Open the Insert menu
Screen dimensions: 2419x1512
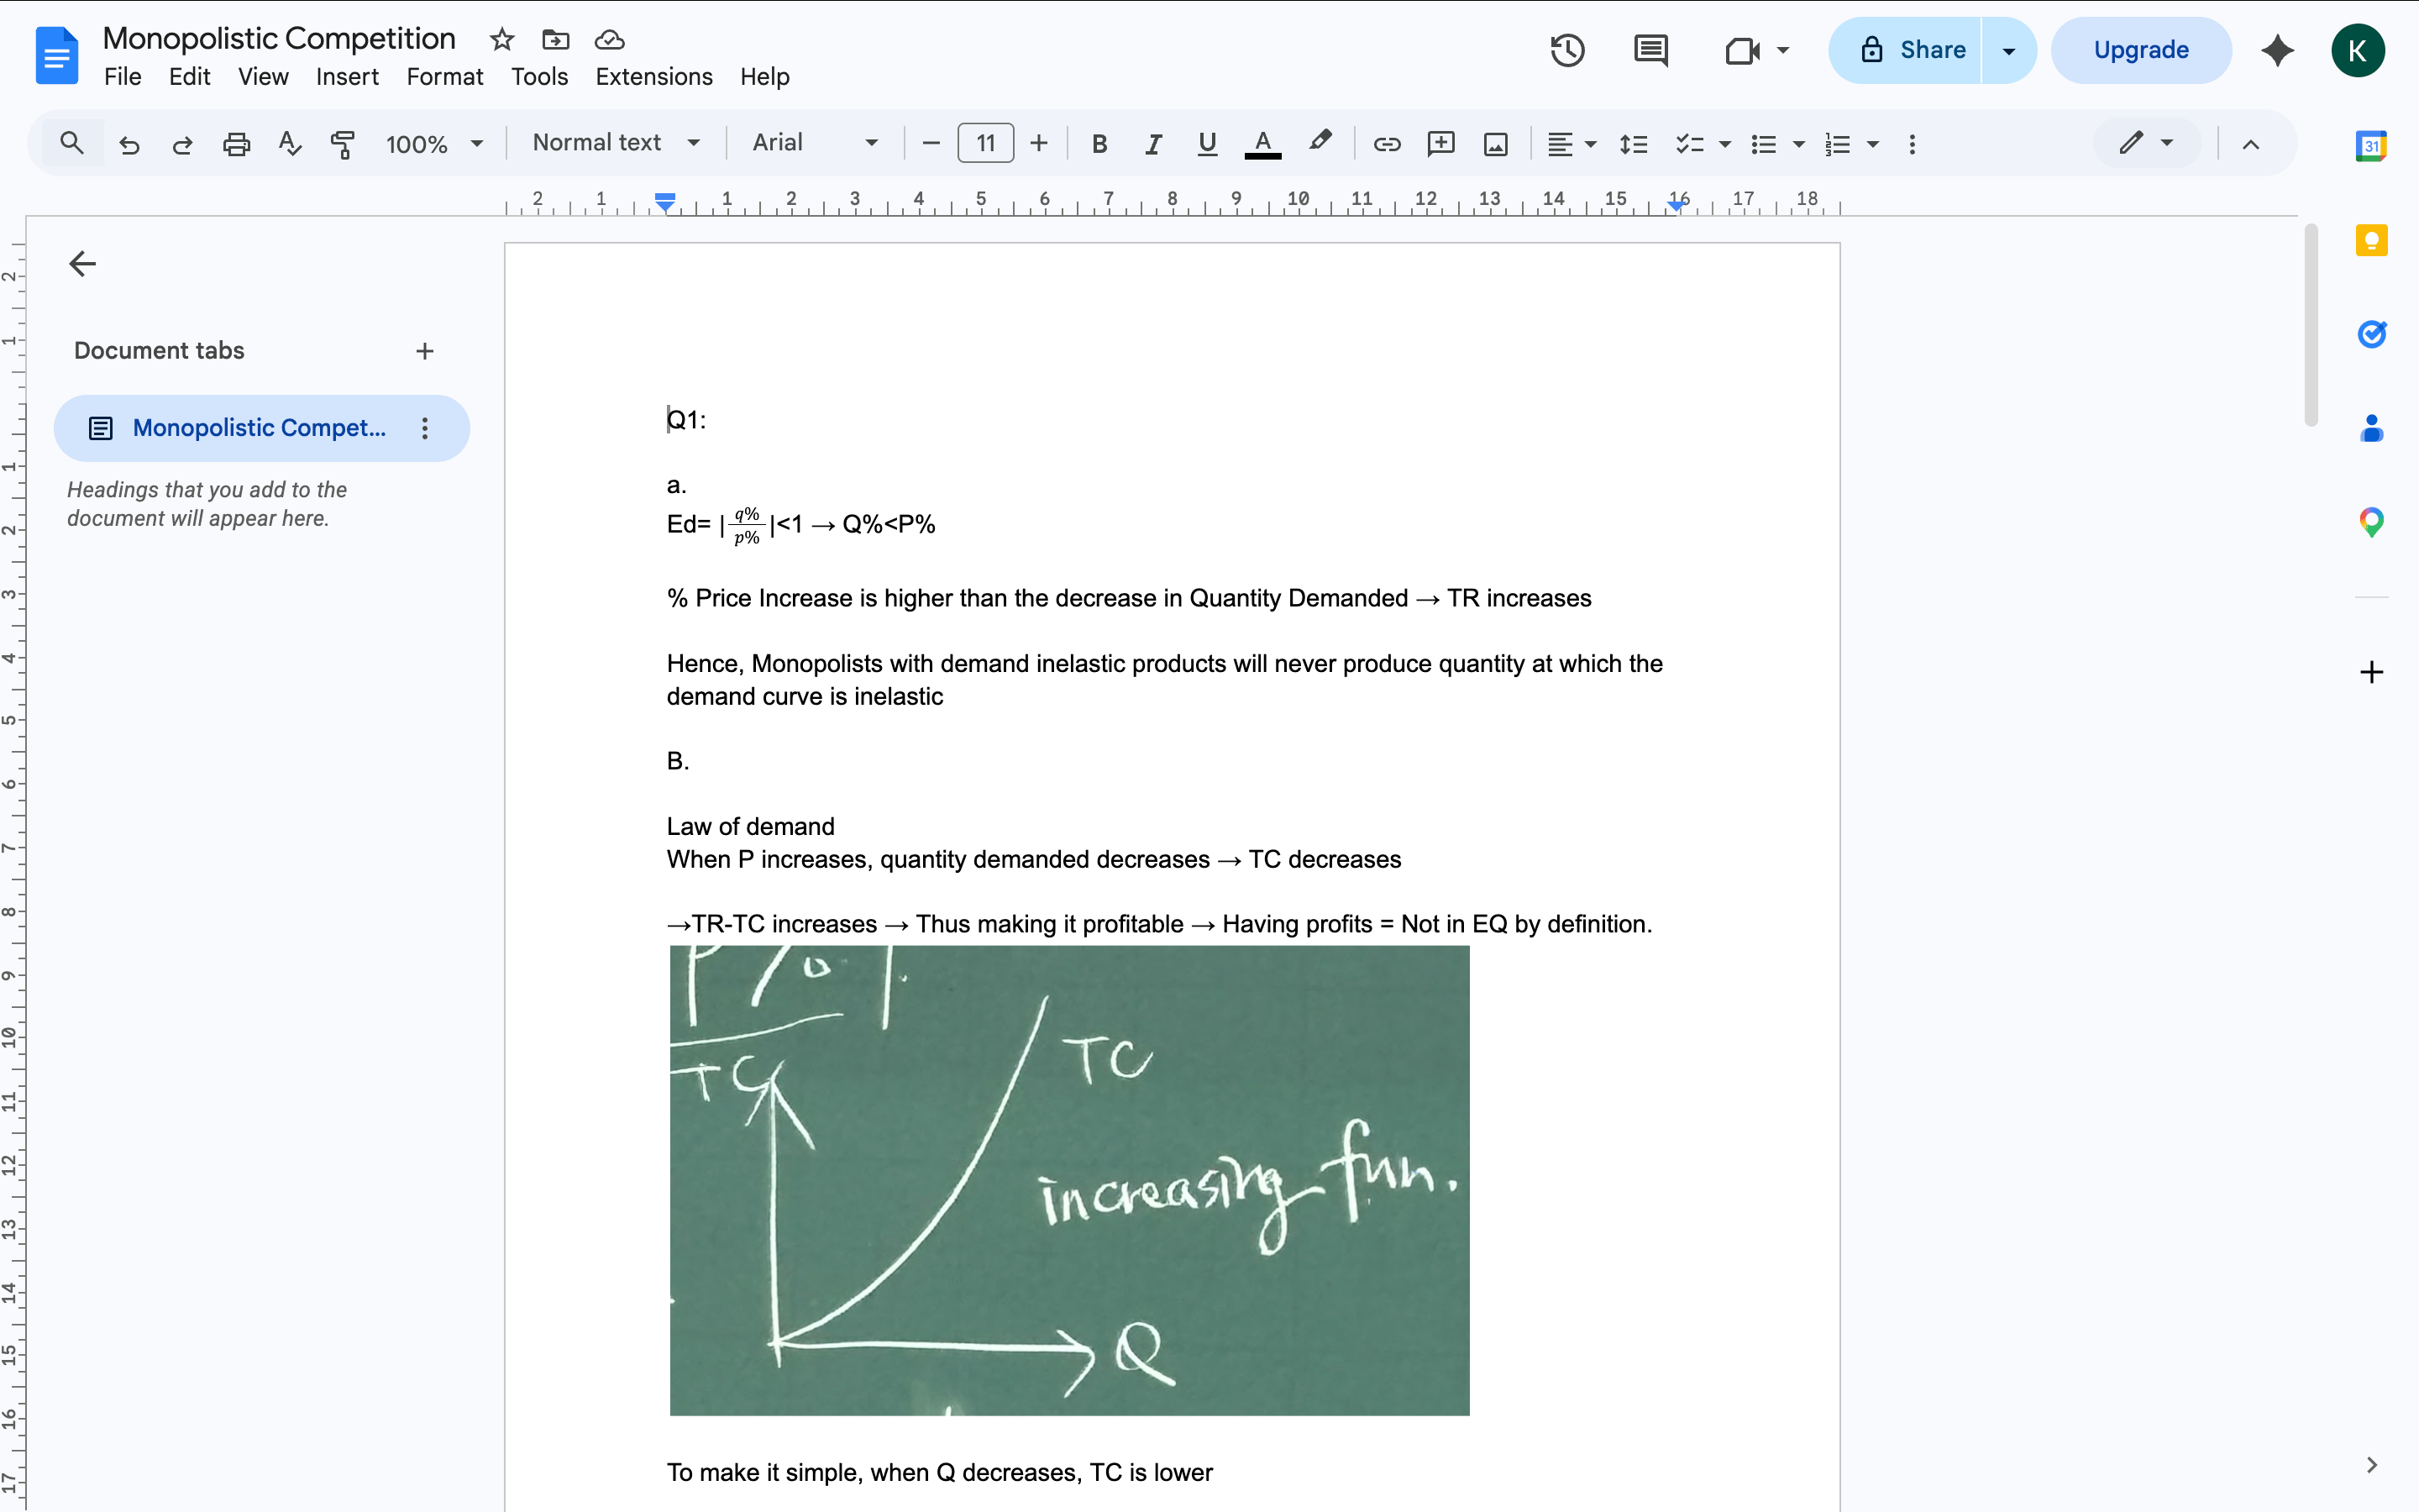click(347, 77)
